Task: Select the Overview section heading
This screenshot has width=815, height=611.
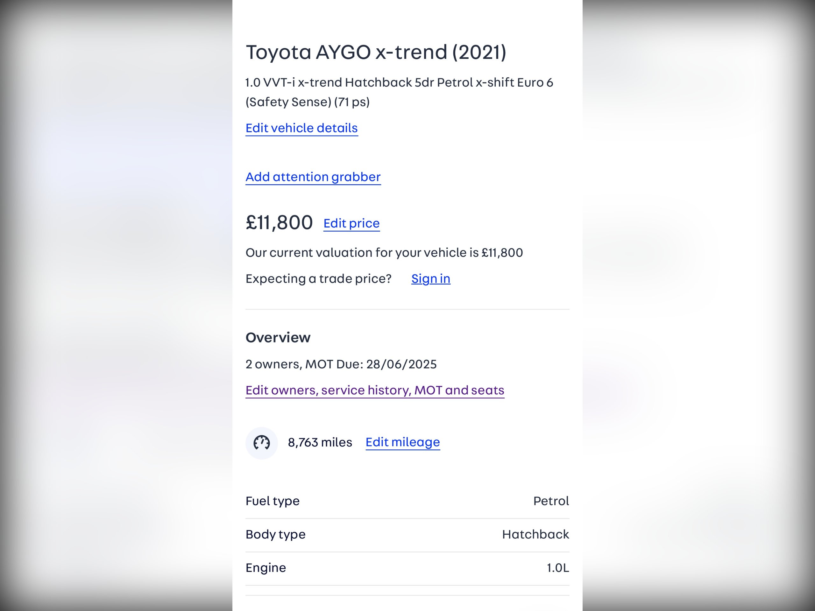Action: point(278,337)
